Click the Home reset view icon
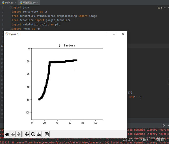This screenshot has height=144, width=169. [7, 134]
